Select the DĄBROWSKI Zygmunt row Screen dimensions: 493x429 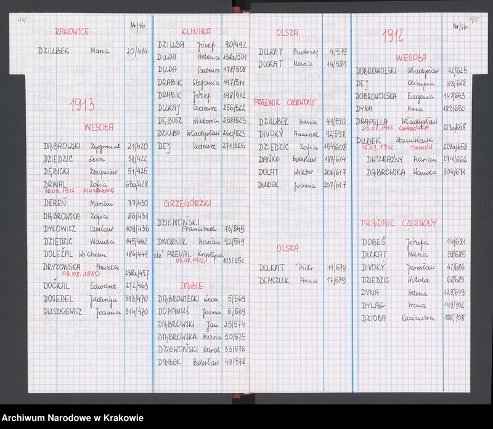point(96,146)
